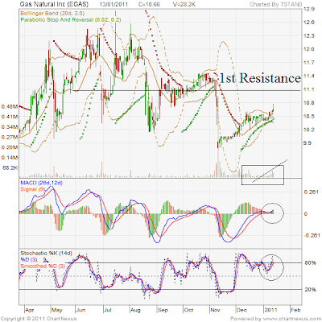Click the 10.2 price axis label

[309, 130]
